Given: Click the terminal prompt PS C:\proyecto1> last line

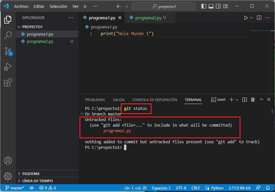Looking at the screenshot, I should [x=103, y=148].
